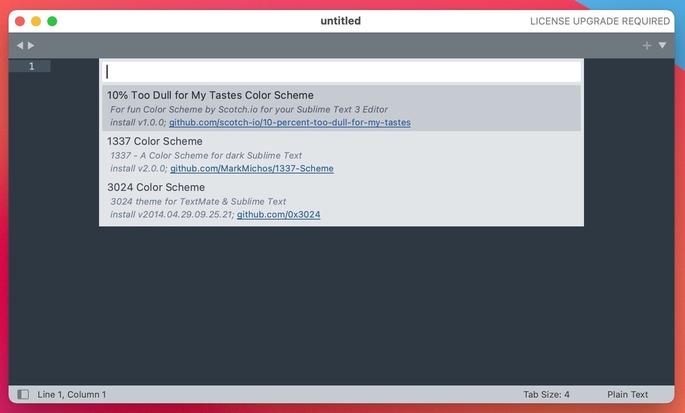Click Line 1, Column 1 status indicator
Image resolution: width=685 pixels, height=413 pixels.
point(72,394)
